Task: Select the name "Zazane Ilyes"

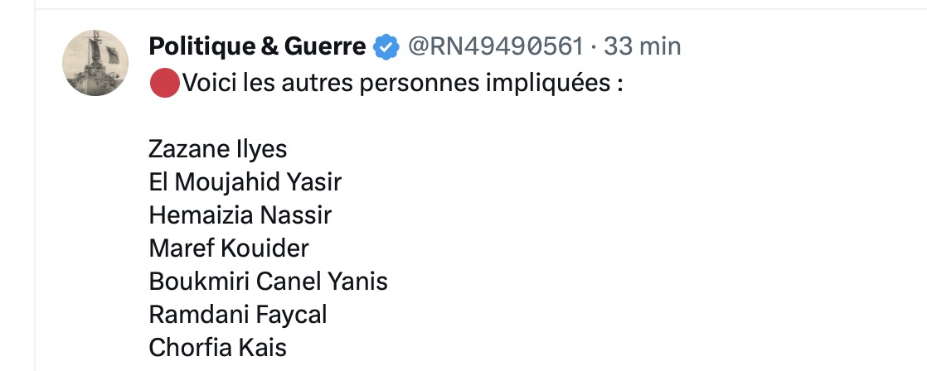Action: (x=218, y=149)
